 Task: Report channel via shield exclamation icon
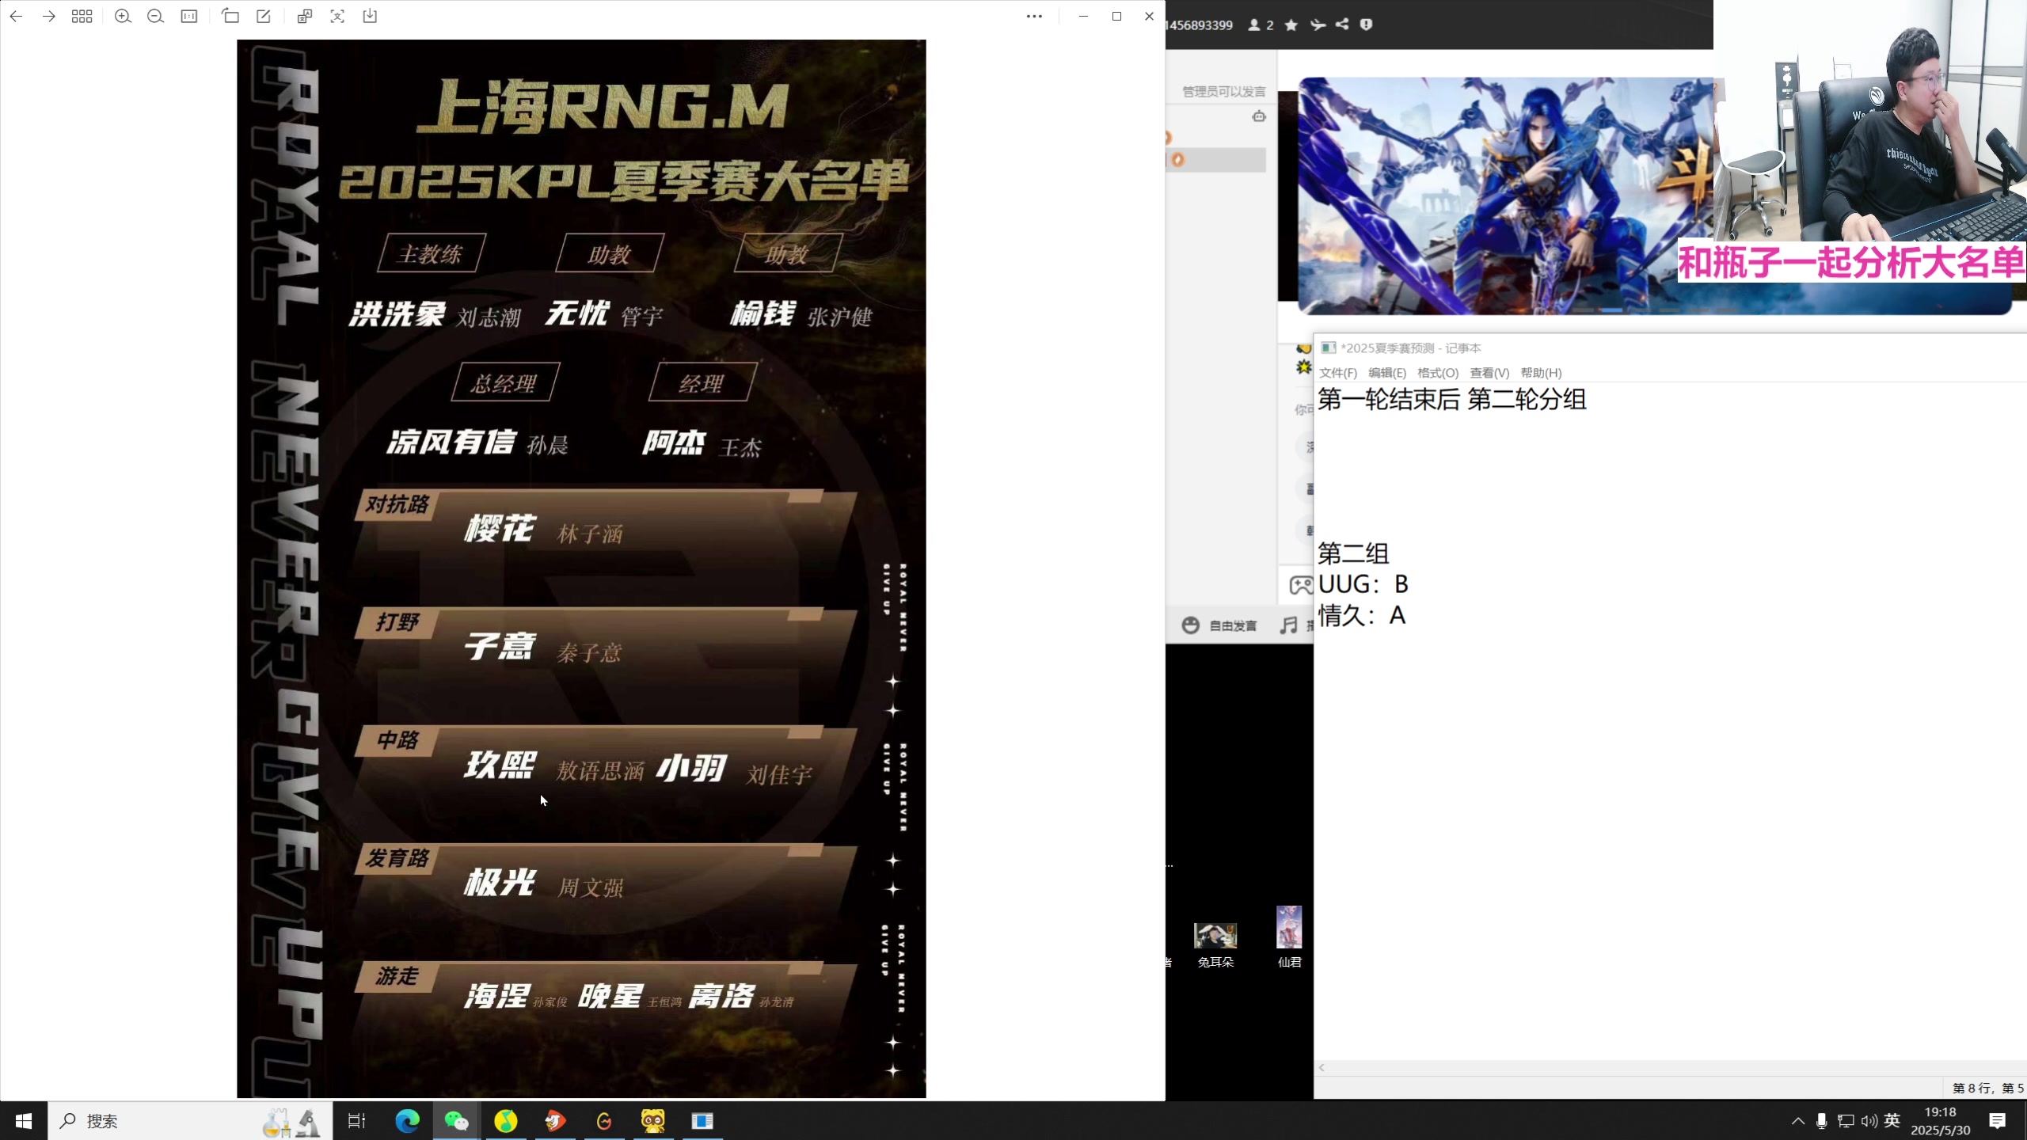[x=1366, y=25]
